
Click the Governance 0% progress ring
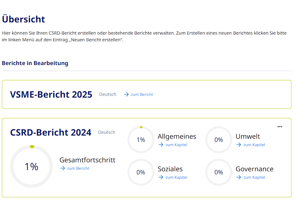219,172
